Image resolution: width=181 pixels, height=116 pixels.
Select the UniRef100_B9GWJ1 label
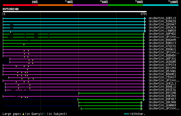point(162,50)
